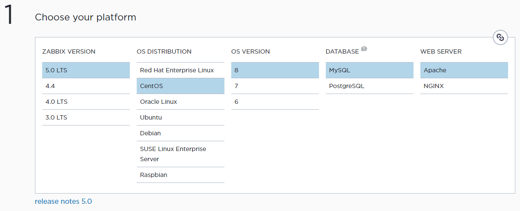Select OS version 7
Viewport: 520px width, 211px height.
click(275, 86)
